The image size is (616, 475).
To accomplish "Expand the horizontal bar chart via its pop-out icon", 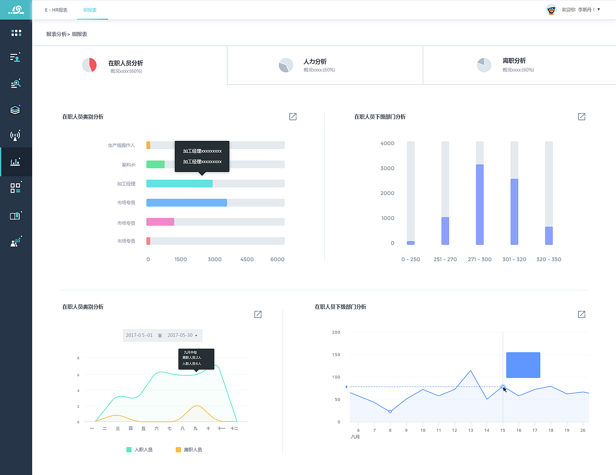I will coord(293,117).
